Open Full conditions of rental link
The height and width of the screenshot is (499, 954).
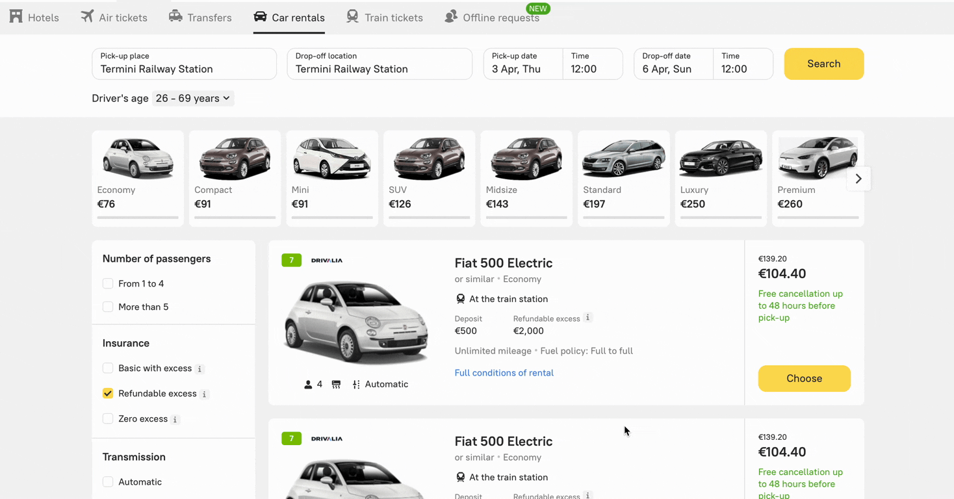click(504, 373)
